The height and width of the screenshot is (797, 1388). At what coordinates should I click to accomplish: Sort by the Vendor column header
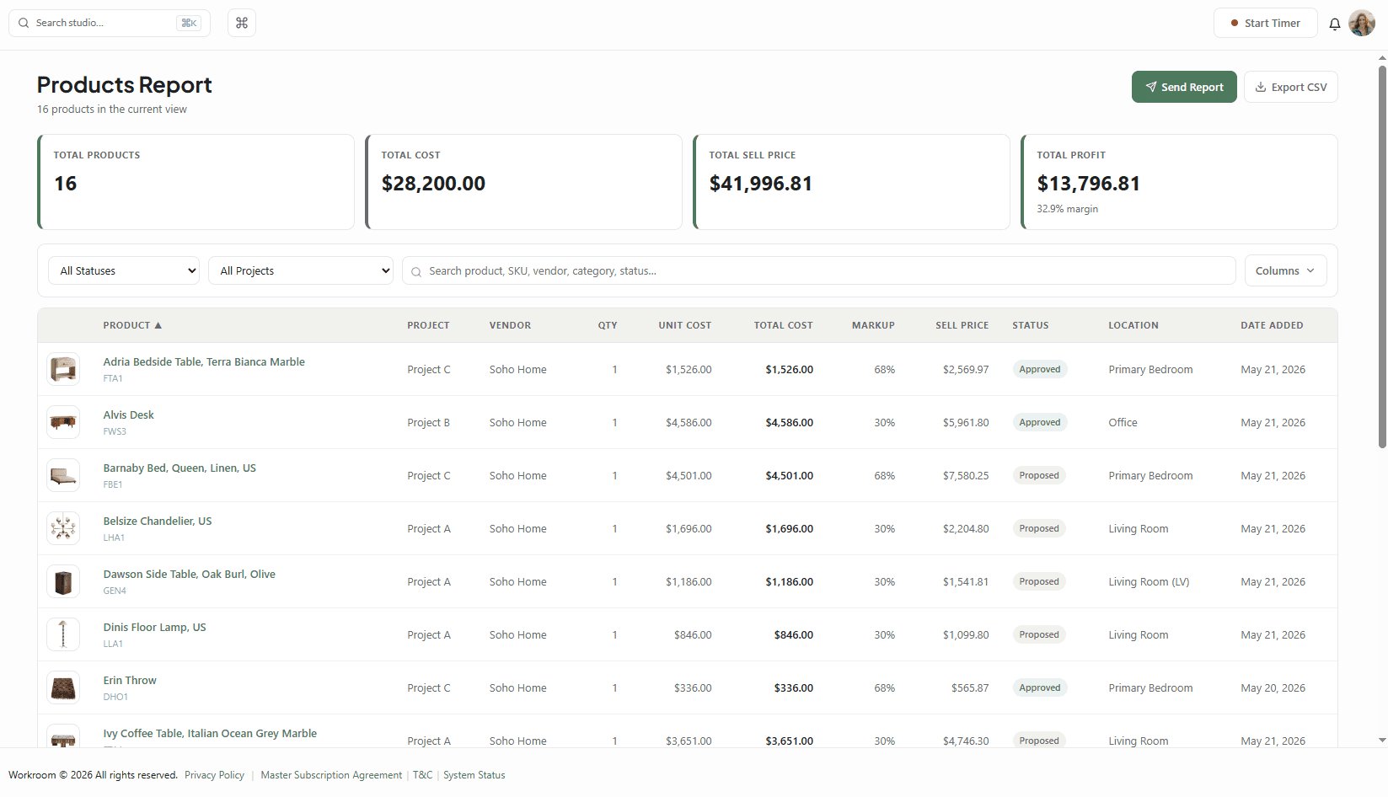[x=510, y=325]
